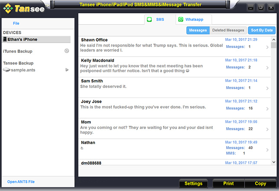Click the Whatsapp green icon
This screenshot has height=191, width=279.
[x=181, y=19]
